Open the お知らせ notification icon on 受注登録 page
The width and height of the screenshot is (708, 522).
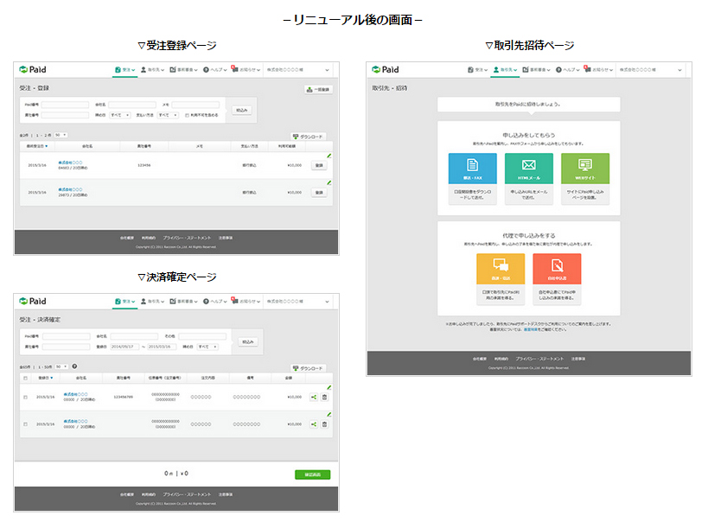234,68
